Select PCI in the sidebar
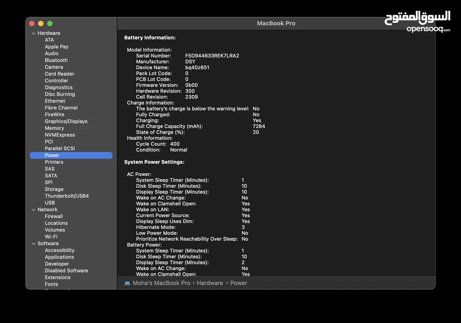This screenshot has height=323, width=461. 49,141
